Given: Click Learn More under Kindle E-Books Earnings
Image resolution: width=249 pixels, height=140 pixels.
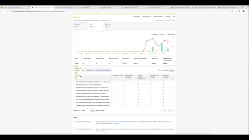Looking at the screenshot, I should point(116,124).
